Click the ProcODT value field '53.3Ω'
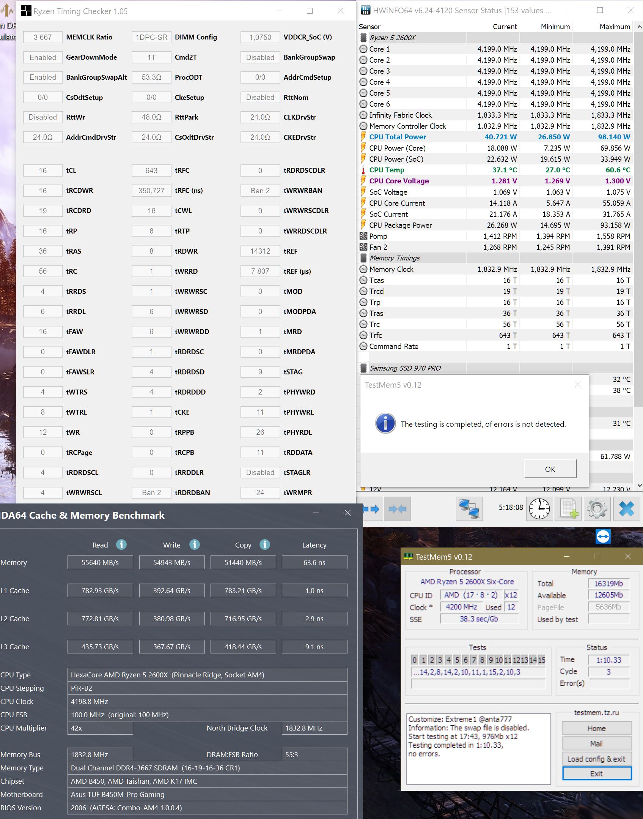 151,77
